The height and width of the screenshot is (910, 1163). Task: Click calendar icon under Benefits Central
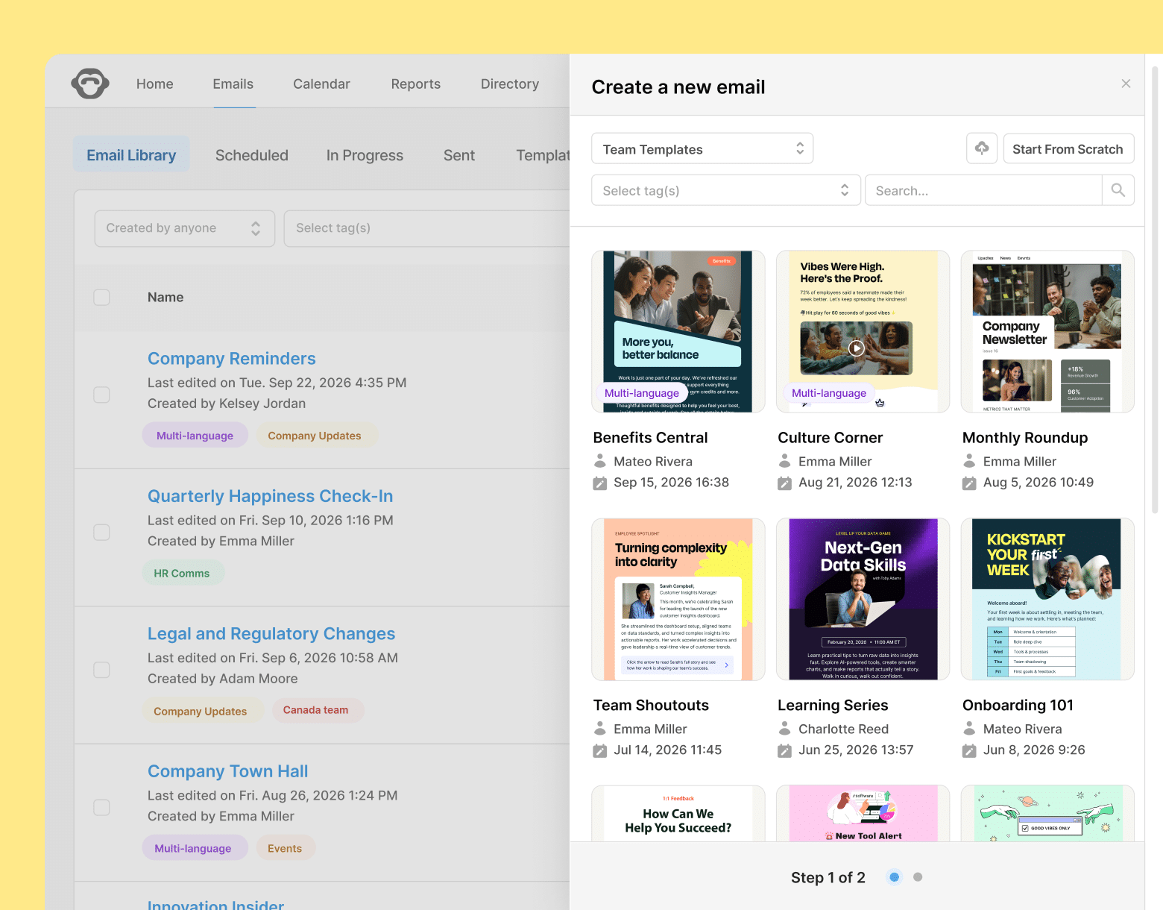[599, 483]
